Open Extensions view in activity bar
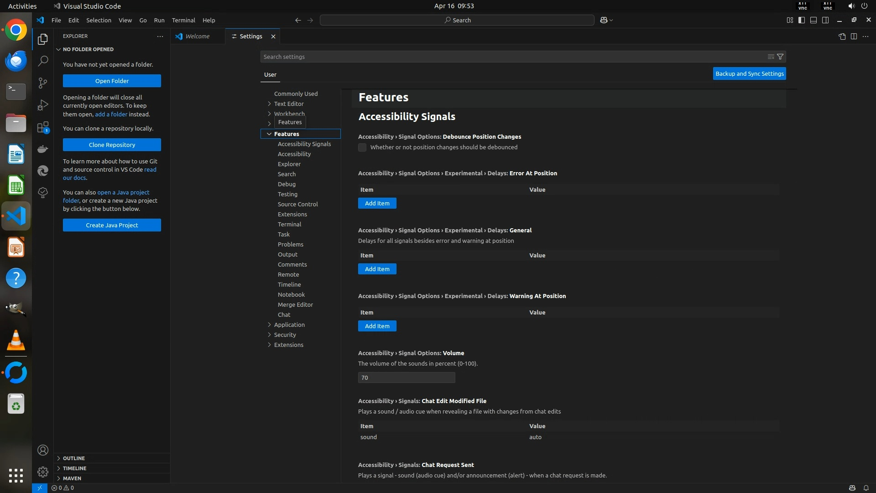Image resolution: width=876 pixels, height=493 pixels. (43, 127)
